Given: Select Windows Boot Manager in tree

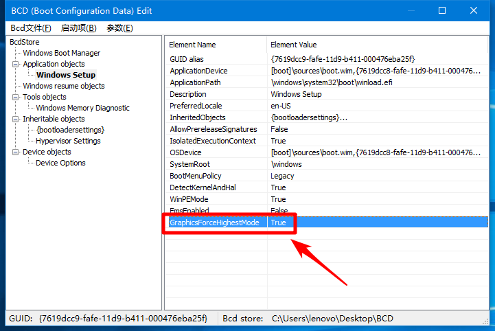Looking at the screenshot, I should tap(61, 53).
